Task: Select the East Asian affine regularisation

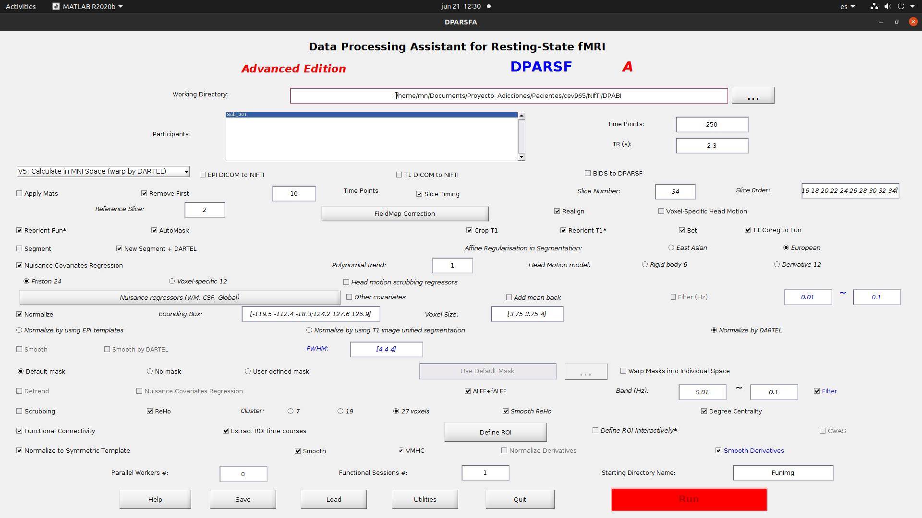Action: [x=671, y=247]
